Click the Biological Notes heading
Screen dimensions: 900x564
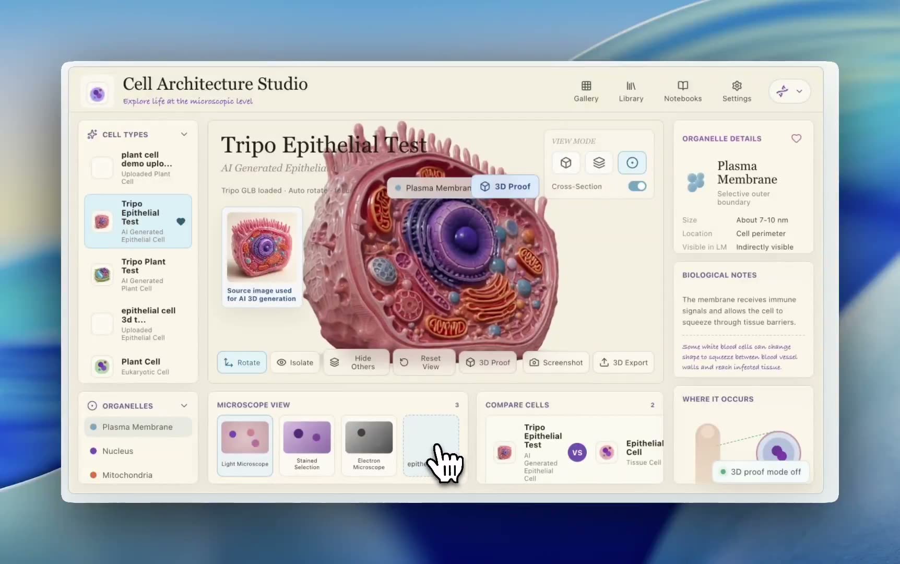tap(719, 275)
